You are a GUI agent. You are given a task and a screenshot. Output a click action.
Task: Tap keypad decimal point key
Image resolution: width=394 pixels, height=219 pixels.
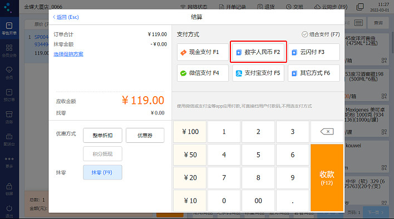(x=293, y=201)
